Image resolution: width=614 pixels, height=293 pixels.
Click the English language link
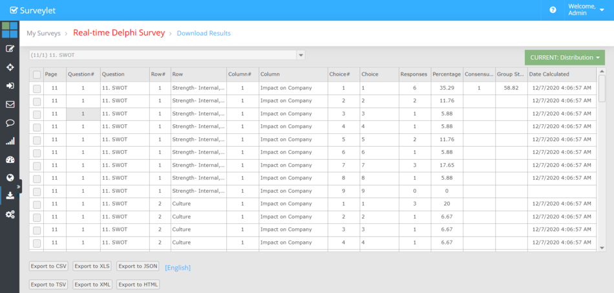pos(178,267)
